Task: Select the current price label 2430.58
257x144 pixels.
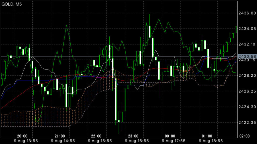Action: [247, 56]
